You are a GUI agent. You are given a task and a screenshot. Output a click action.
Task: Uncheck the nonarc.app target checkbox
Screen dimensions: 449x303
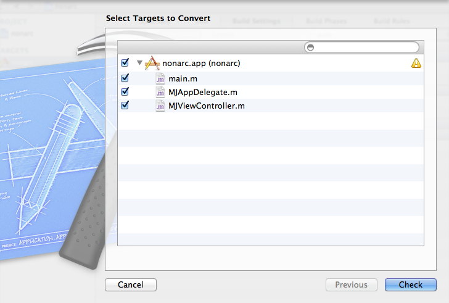pyautogui.click(x=125, y=63)
